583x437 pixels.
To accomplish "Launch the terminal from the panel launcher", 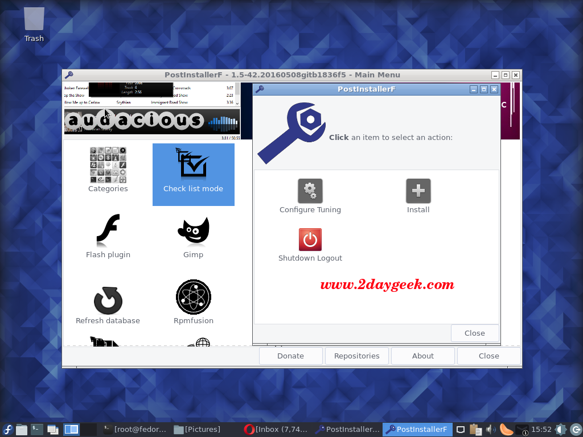I will coord(37,430).
